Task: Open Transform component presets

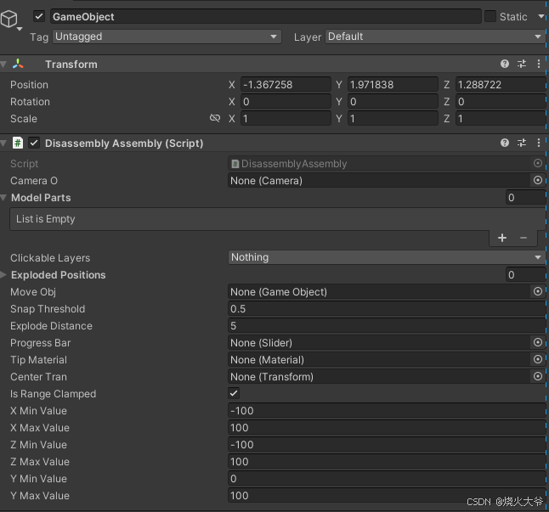Action: click(x=522, y=64)
